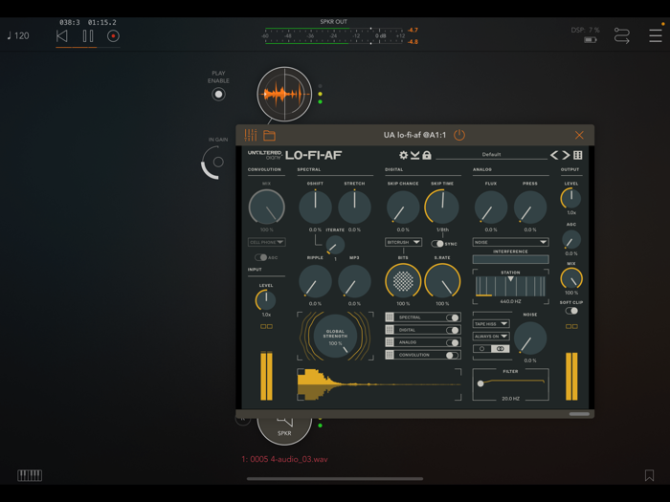Toggle the Analog section switch
The image size is (670, 502).
tap(453, 342)
